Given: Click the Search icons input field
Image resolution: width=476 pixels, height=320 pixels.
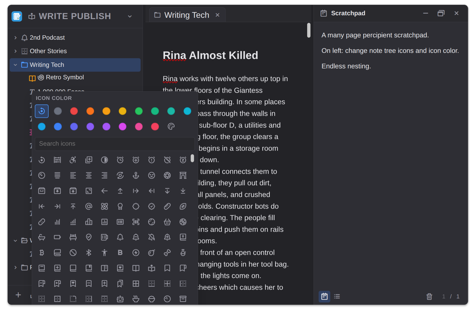Looking at the screenshot, I should pyautogui.click(x=115, y=144).
